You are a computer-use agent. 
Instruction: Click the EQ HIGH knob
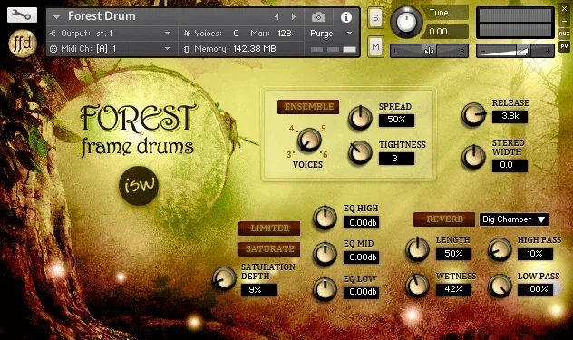click(325, 218)
